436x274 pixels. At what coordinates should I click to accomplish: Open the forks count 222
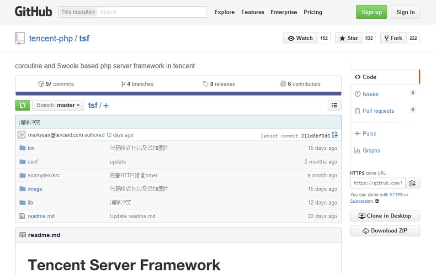coord(413,38)
